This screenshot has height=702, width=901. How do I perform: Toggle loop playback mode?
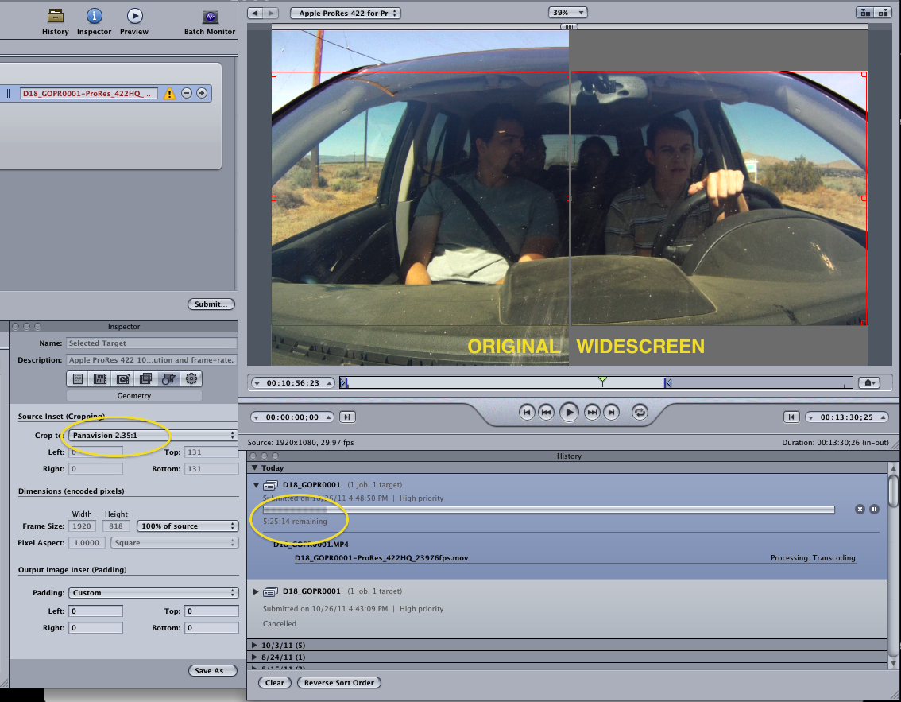coord(640,413)
